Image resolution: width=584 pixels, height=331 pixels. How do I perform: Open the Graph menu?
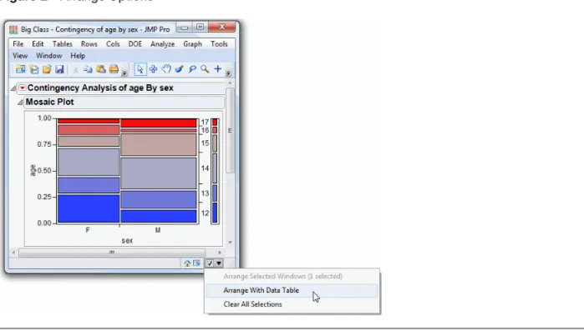click(x=192, y=44)
